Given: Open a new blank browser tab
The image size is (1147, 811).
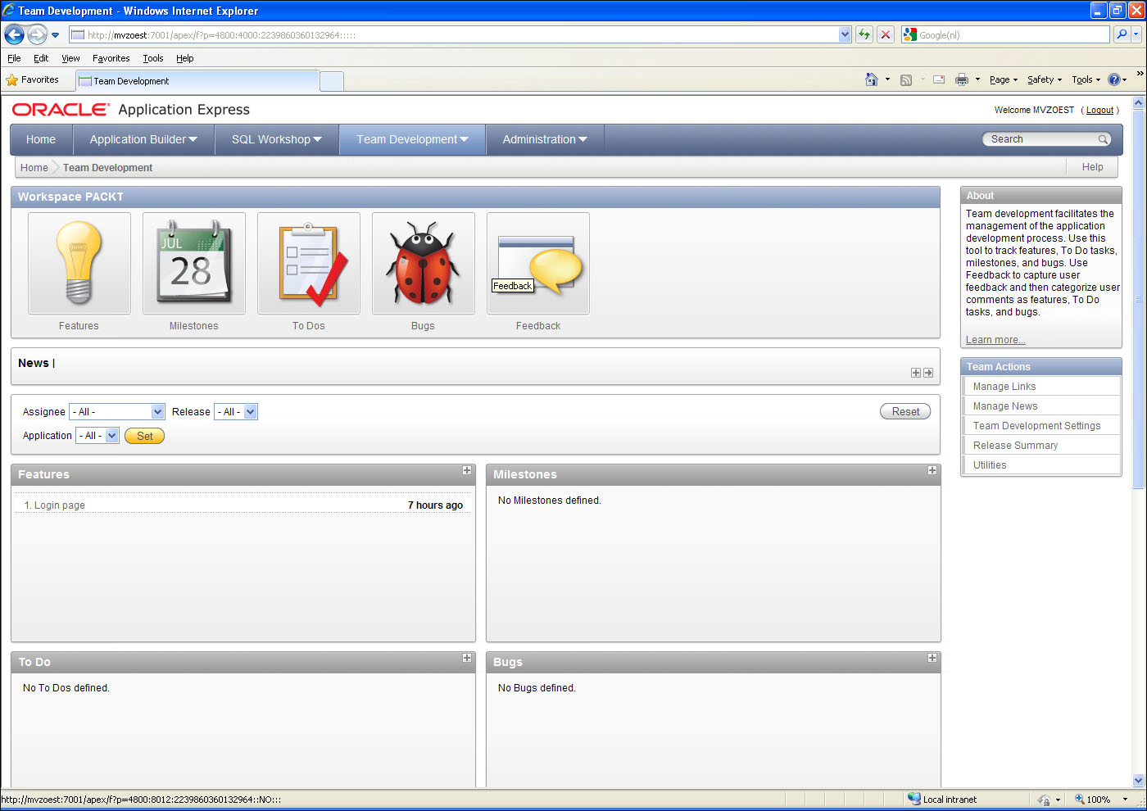Looking at the screenshot, I should pos(331,81).
